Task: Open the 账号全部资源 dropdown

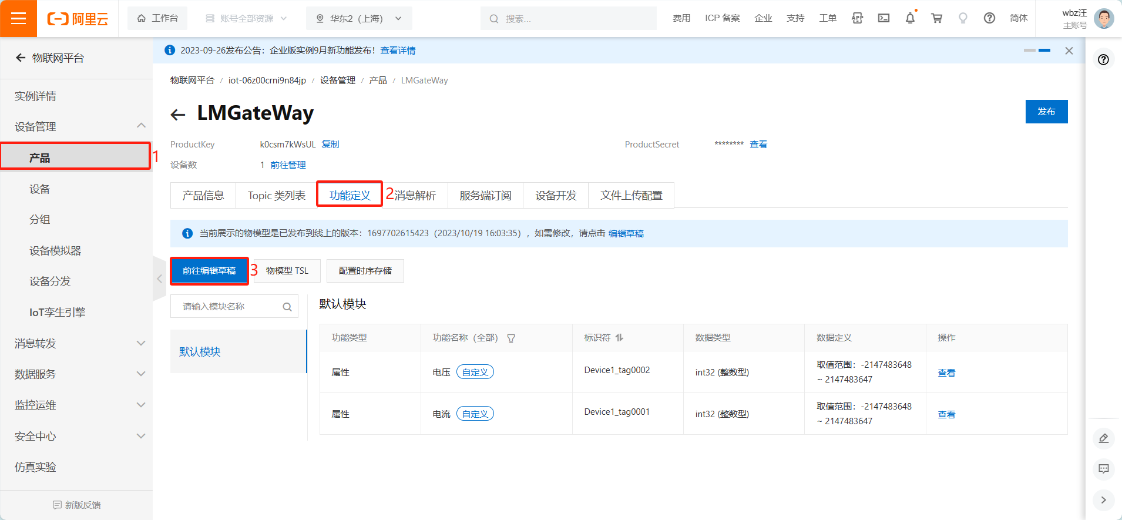Action: pos(247,18)
